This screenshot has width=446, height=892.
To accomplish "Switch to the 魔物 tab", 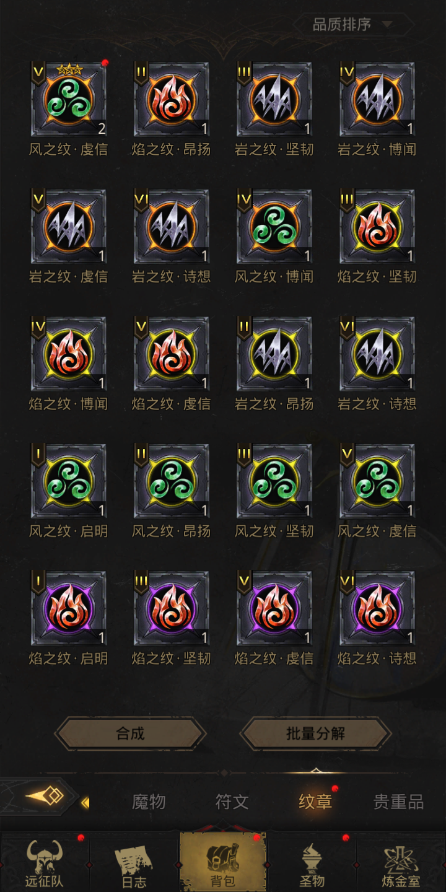I will point(149,802).
